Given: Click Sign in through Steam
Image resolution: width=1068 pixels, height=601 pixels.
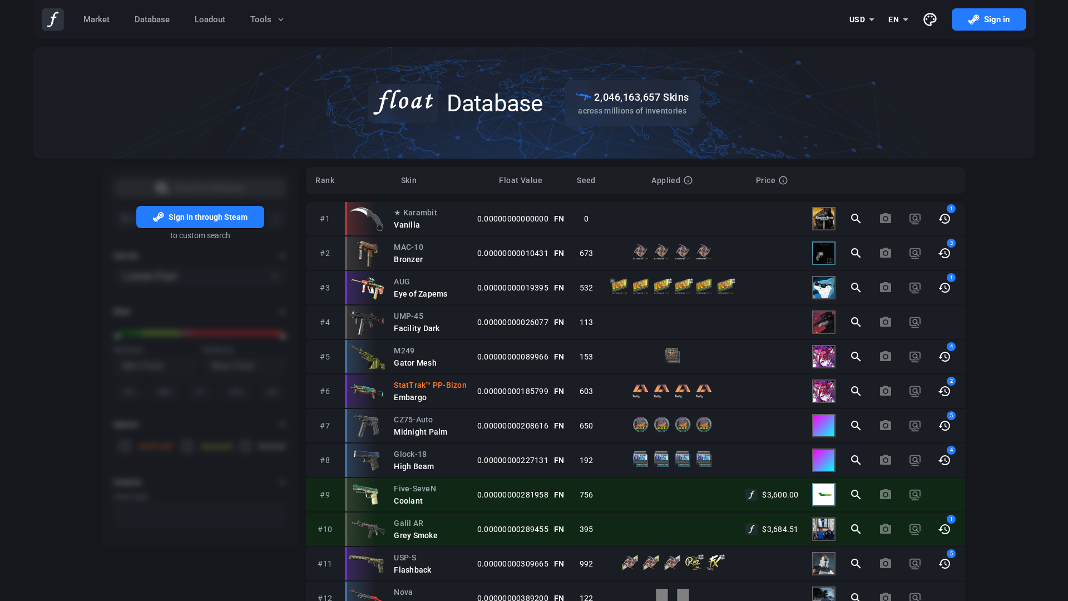Looking at the screenshot, I should pos(200,217).
